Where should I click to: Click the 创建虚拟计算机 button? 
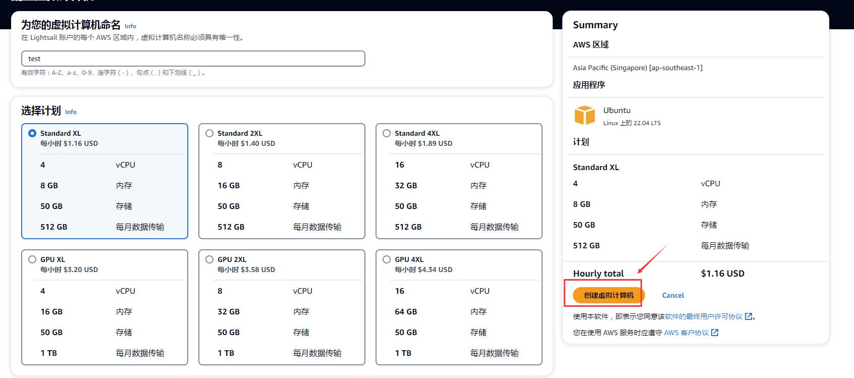(x=609, y=295)
